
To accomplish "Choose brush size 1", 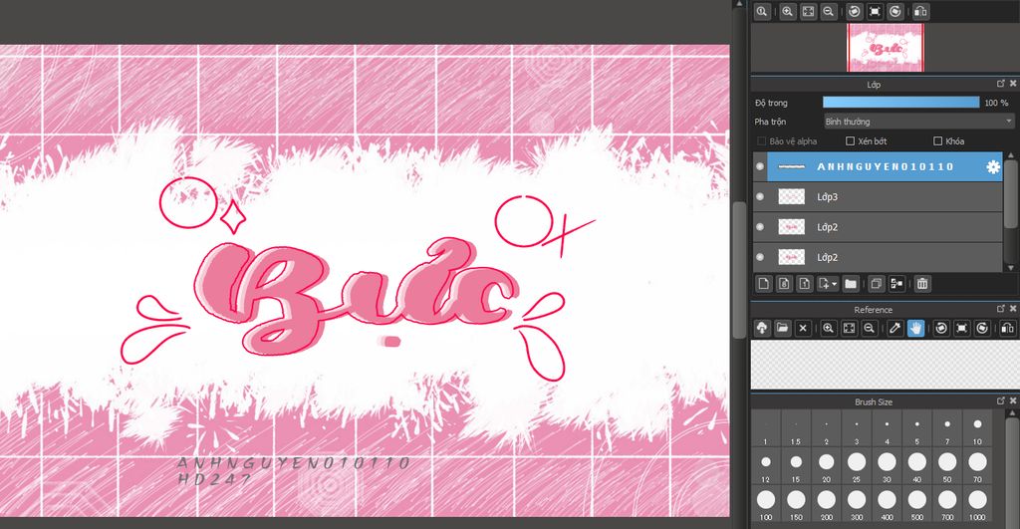I will [766, 428].
